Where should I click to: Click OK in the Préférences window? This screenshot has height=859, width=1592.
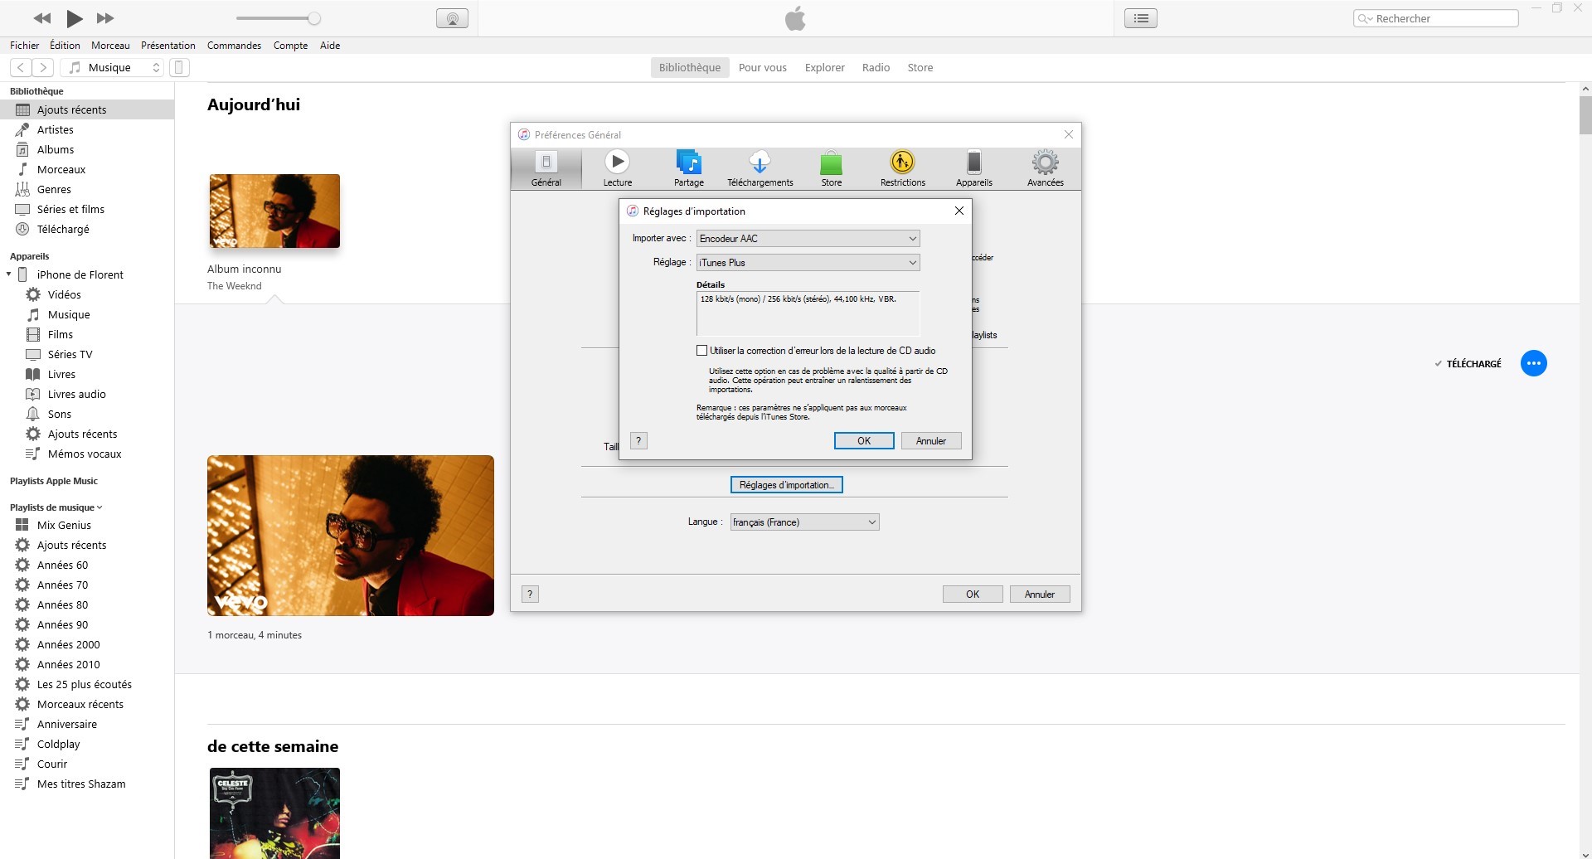tap(973, 595)
